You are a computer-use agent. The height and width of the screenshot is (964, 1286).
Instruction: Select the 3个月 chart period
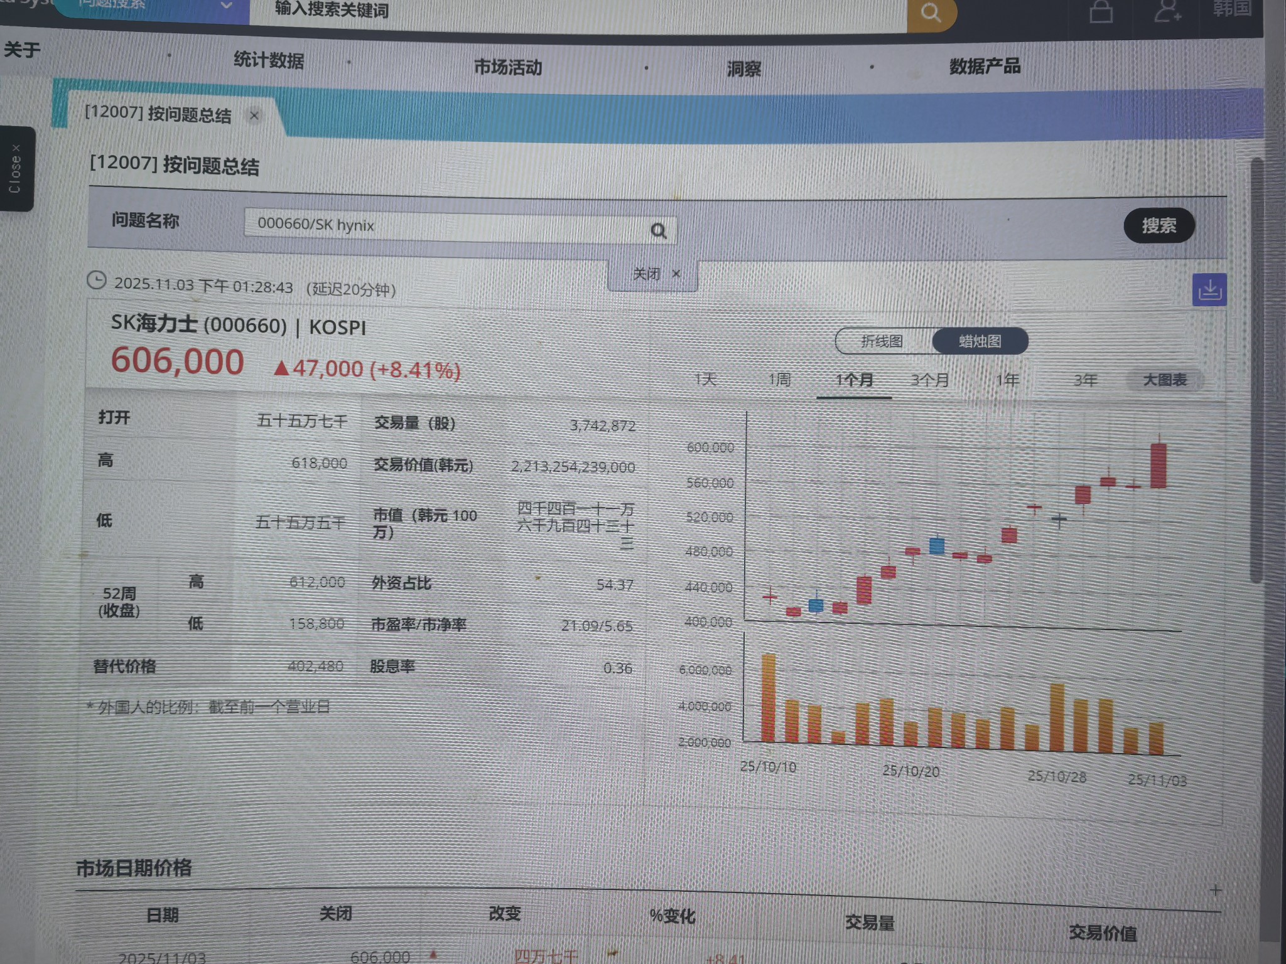click(929, 380)
